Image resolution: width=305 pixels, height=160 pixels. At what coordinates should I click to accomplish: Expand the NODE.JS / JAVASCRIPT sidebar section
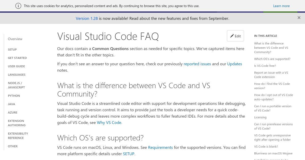[16, 85]
